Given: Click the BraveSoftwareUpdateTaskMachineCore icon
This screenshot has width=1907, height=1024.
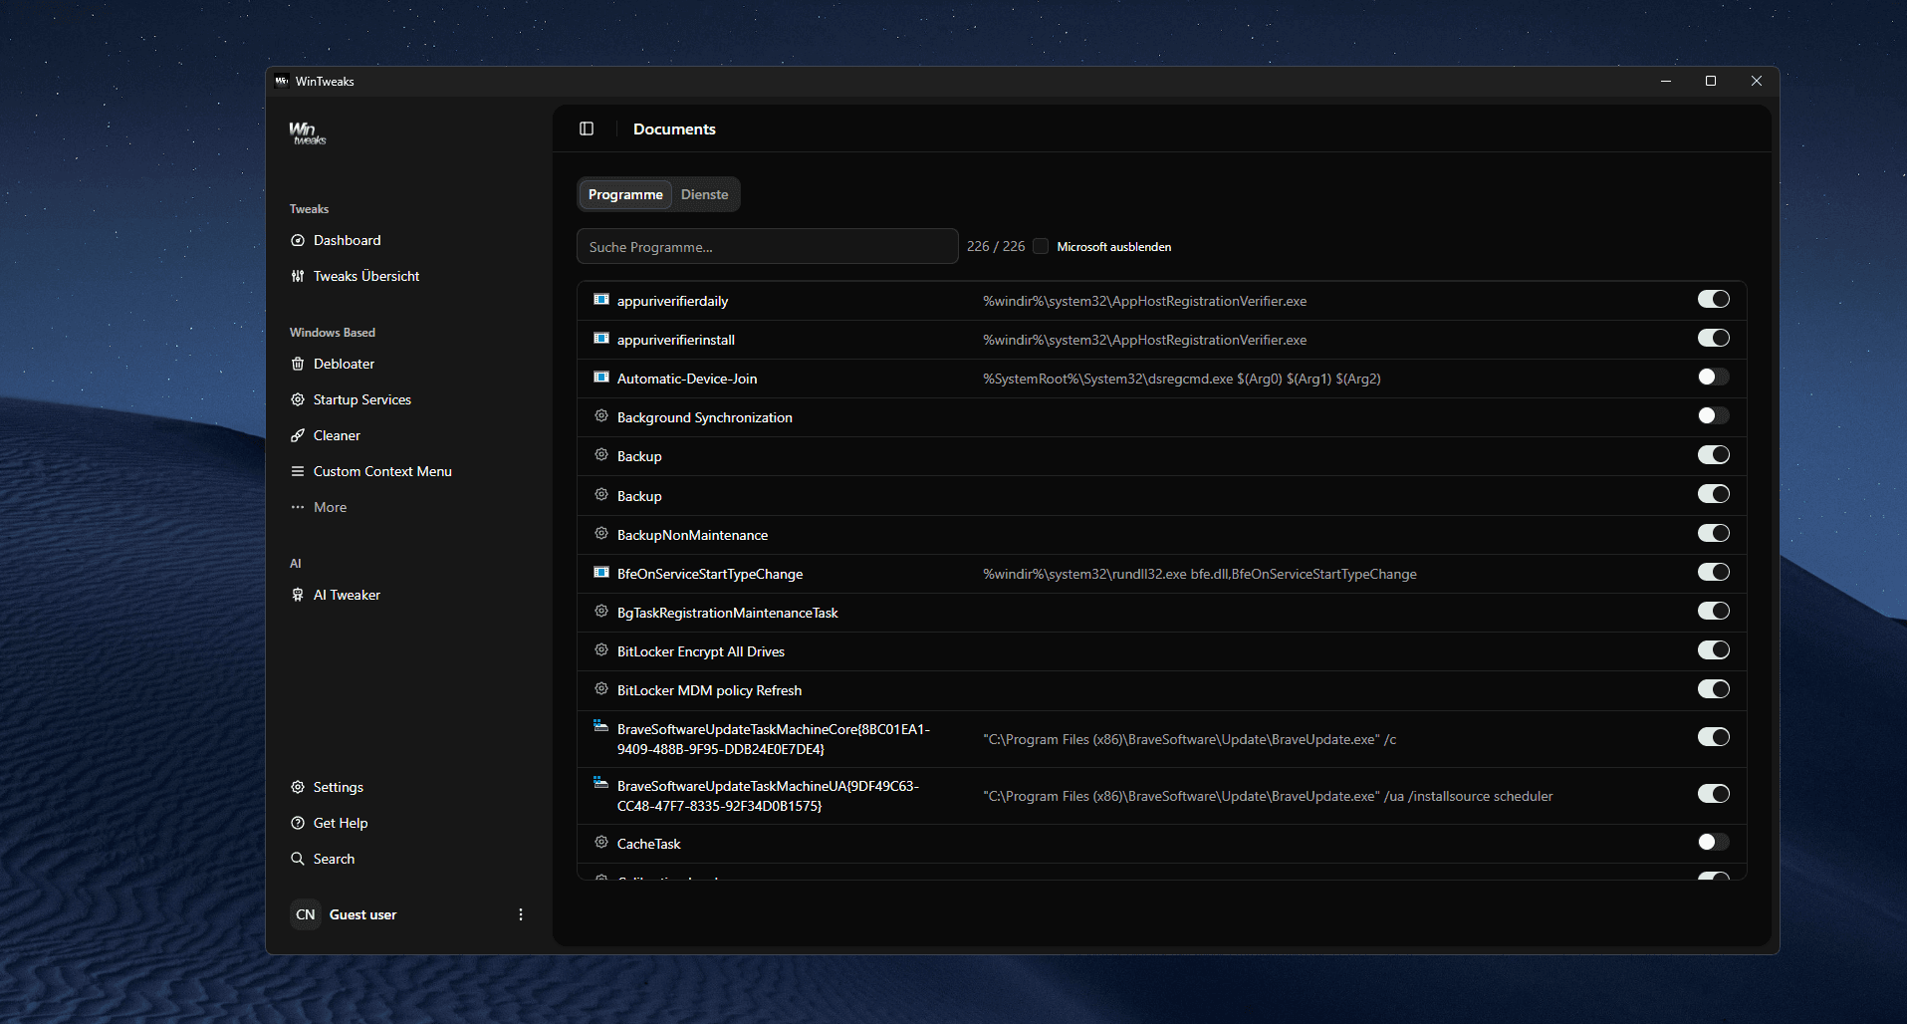Looking at the screenshot, I should pos(601,726).
